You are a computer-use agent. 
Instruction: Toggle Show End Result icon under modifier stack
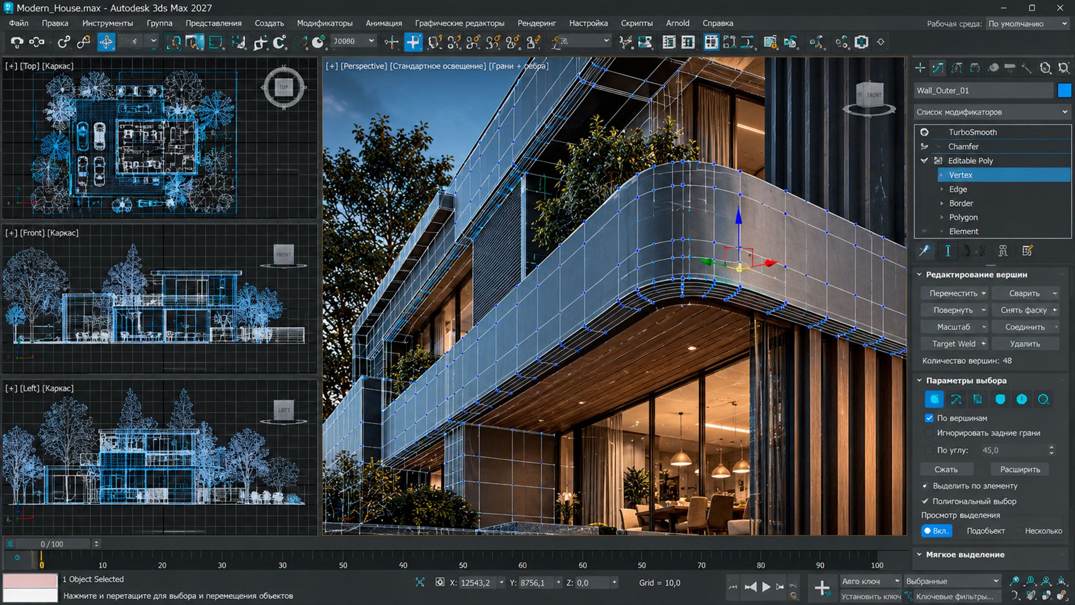pyautogui.click(x=948, y=251)
